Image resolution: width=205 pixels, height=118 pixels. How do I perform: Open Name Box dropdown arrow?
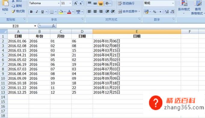click(35, 26)
